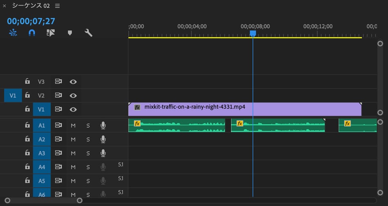
Task: Click fx badge on the video clip
Action: (138, 107)
